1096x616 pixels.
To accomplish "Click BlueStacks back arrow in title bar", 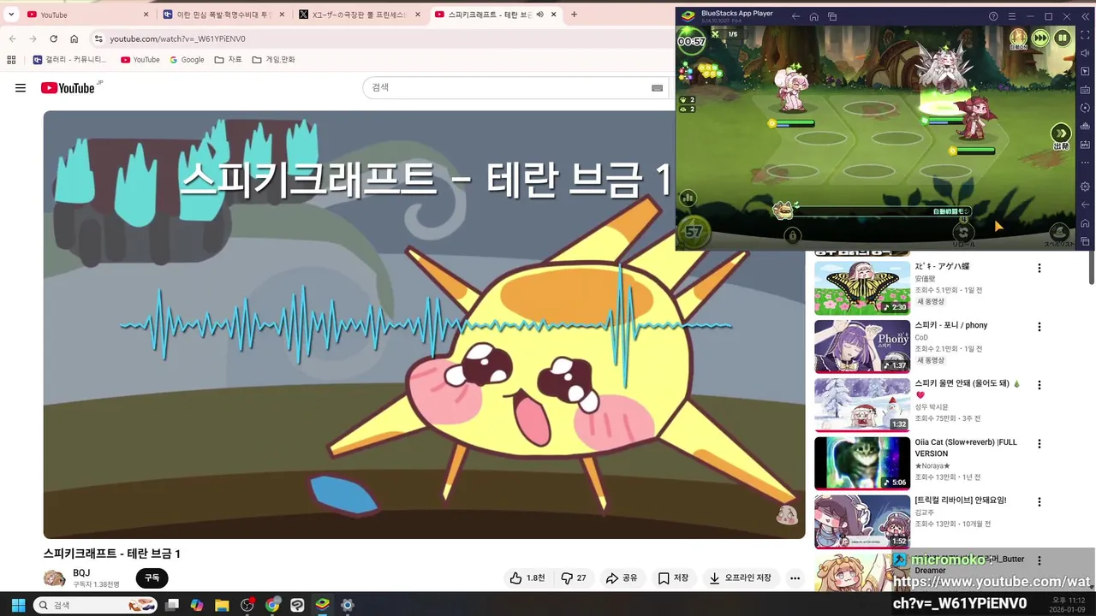I will pyautogui.click(x=795, y=16).
